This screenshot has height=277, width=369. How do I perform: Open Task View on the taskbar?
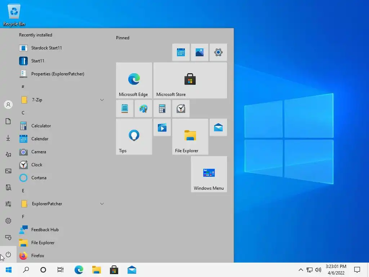61,270
